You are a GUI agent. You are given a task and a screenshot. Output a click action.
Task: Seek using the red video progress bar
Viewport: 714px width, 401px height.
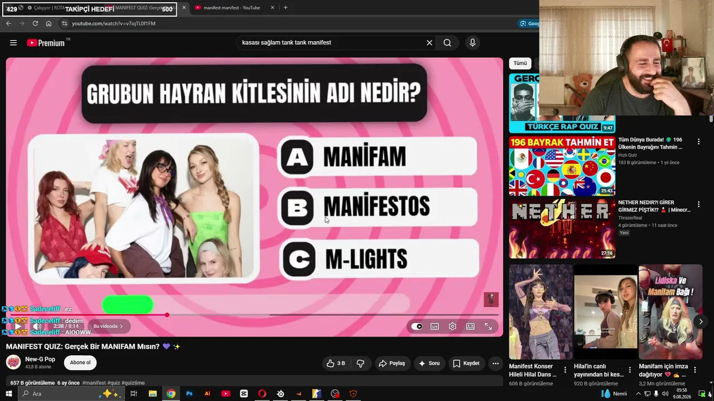[x=254, y=315]
